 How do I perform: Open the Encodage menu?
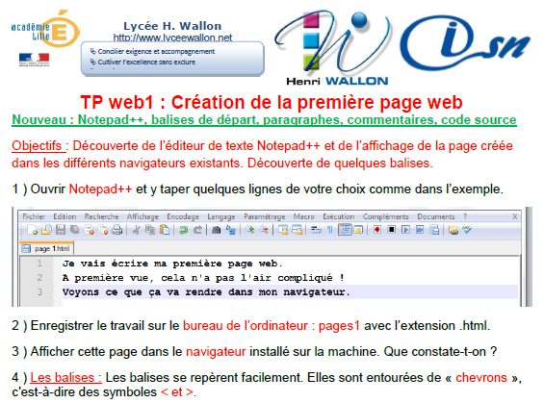(183, 216)
